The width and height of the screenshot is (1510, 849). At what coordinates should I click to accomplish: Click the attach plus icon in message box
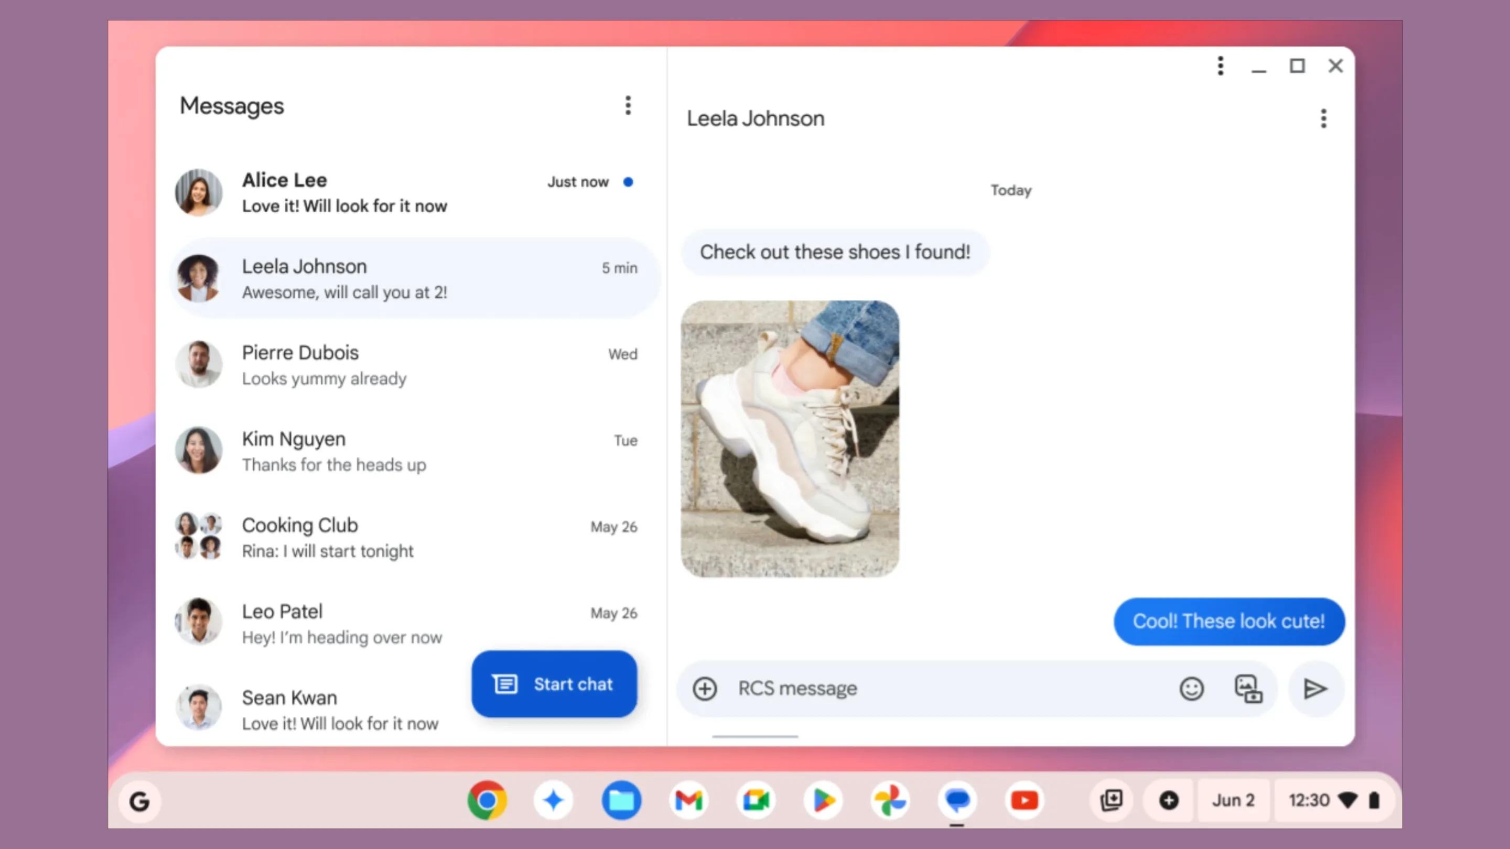coord(705,689)
